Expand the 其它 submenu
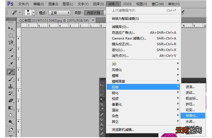Viewport: 212px width, 138px height. tap(144, 122)
